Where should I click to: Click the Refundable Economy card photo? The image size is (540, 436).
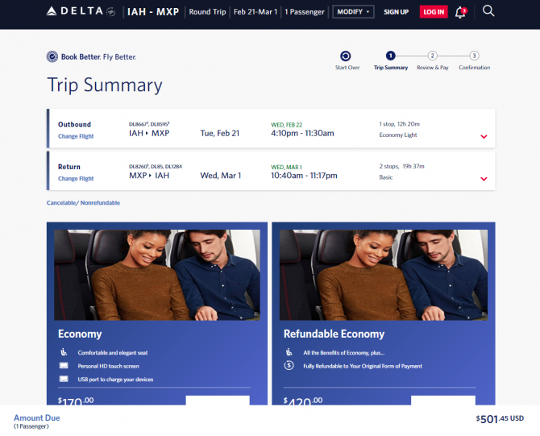click(x=384, y=275)
